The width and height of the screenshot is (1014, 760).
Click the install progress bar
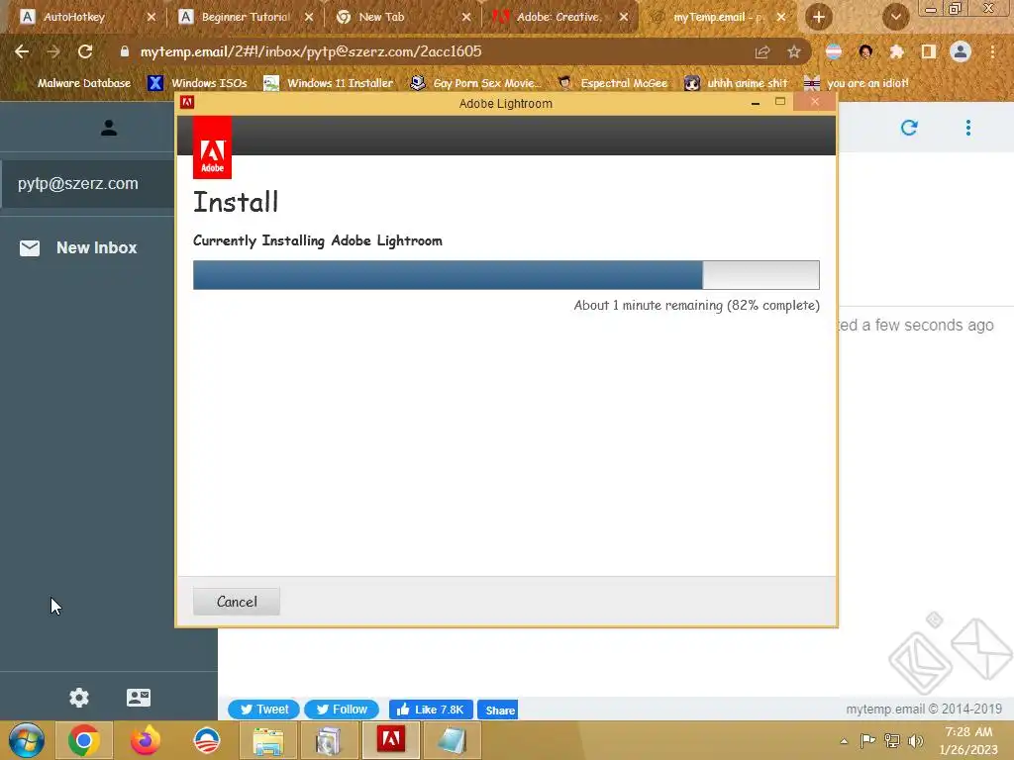506,275
